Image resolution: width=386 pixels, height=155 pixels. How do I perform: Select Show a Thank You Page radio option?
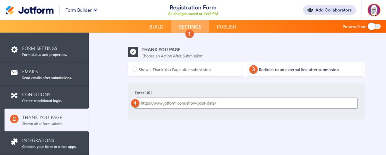(134, 69)
